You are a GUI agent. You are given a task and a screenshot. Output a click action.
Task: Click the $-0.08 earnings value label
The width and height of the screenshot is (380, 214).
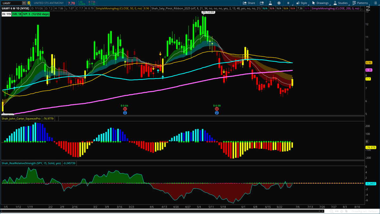tap(217, 105)
